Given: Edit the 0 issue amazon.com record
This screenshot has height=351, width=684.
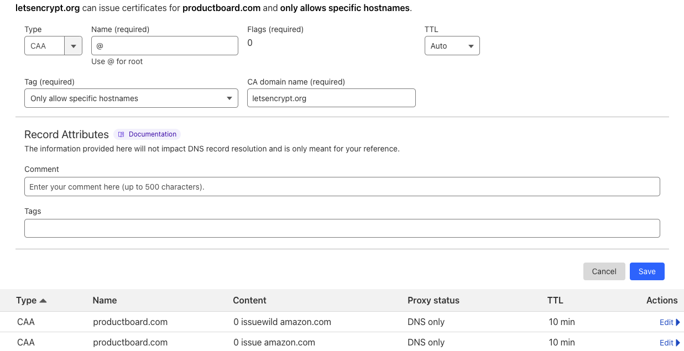Looking at the screenshot, I should (x=670, y=343).
